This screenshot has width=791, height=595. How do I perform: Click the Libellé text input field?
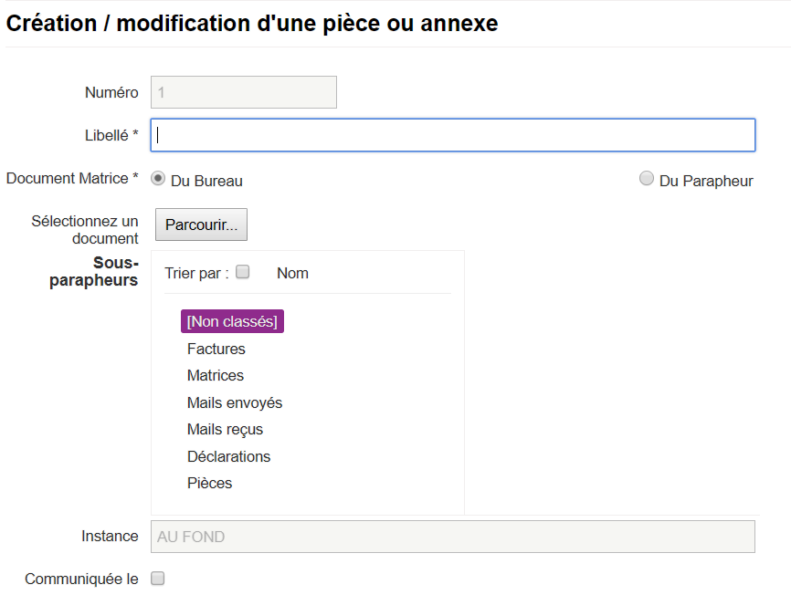452,135
